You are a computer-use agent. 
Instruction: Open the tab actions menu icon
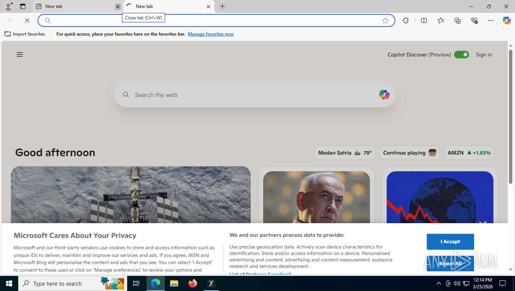[23, 6]
